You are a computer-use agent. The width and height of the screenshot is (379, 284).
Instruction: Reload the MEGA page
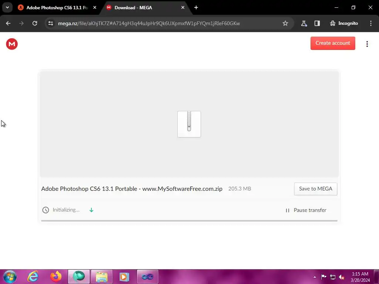point(35,23)
